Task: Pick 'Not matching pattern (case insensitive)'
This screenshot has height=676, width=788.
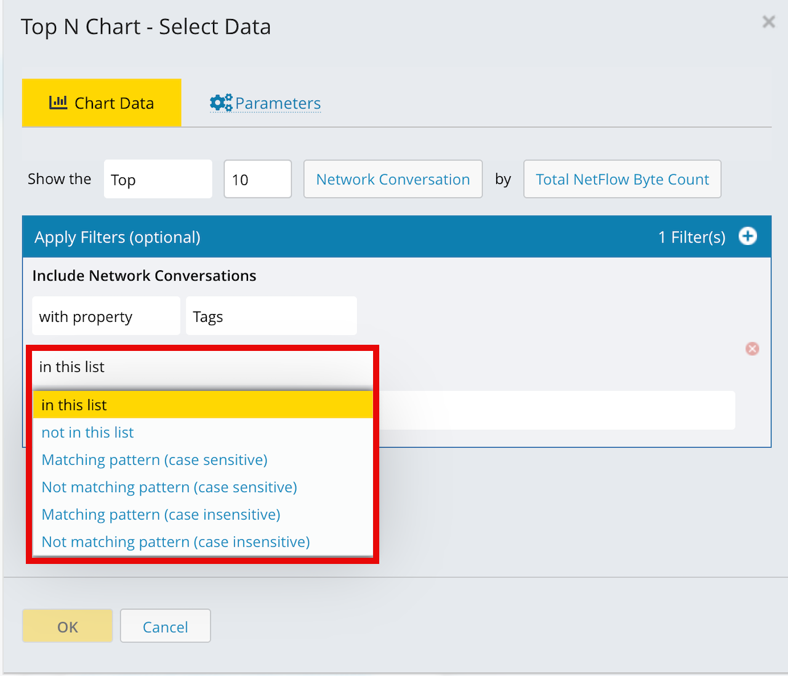Action: click(x=175, y=542)
